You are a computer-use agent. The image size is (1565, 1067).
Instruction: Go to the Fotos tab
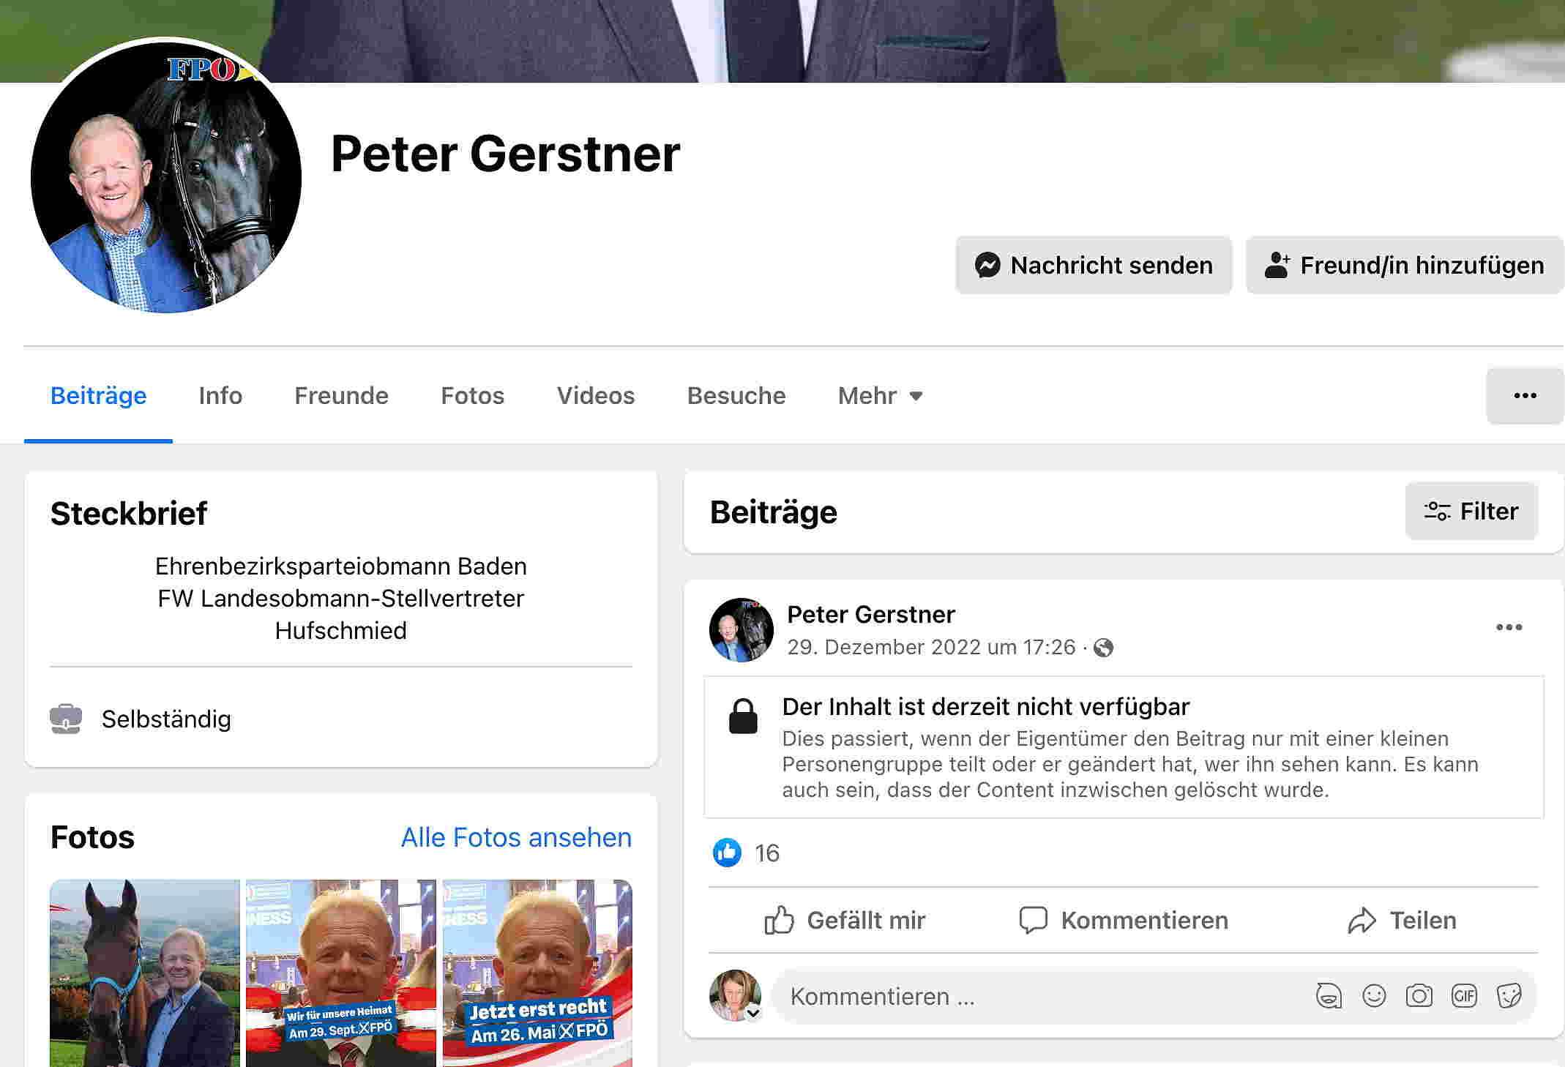point(472,395)
